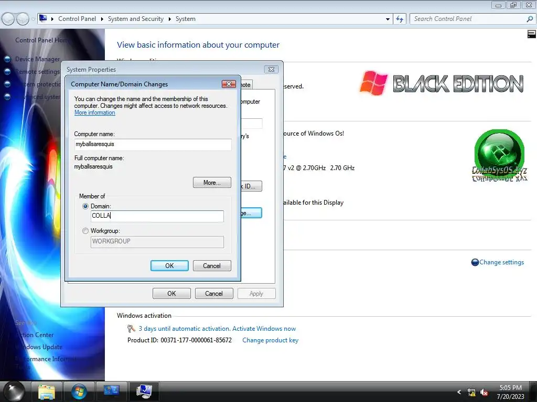Confirm with OK in Computer Name/Domain Changes
The image size is (537, 402).
click(x=169, y=265)
